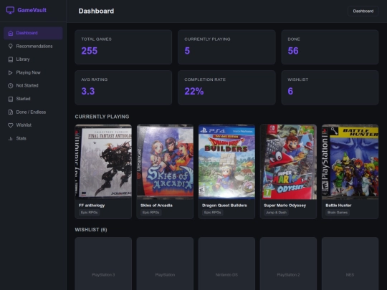Open the Nintendo DS wishlist card
This screenshot has height=290, width=387.
point(226,264)
